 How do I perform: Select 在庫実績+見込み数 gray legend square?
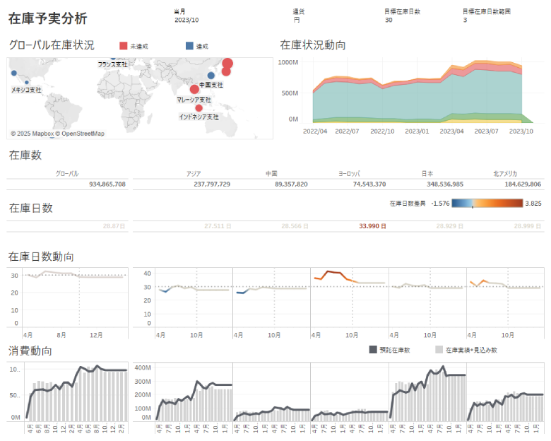tap(439, 350)
